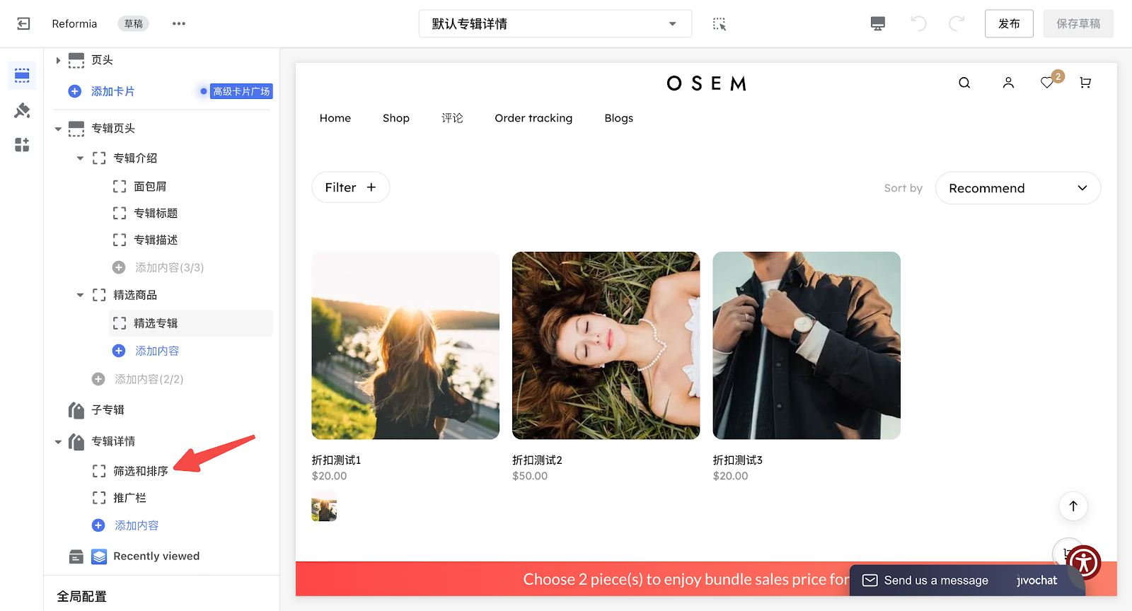Image resolution: width=1132 pixels, height=611 pixels.
Task: Click the accessibility icon at bottom right
Action: point(1084,563)
